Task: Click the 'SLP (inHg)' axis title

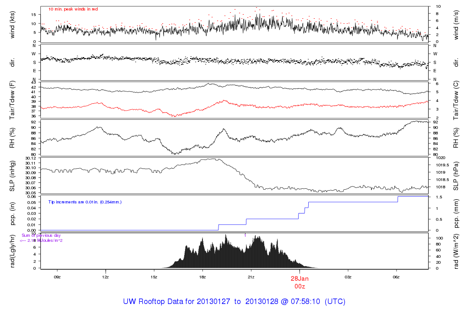Action: click(x=12, y=176)
